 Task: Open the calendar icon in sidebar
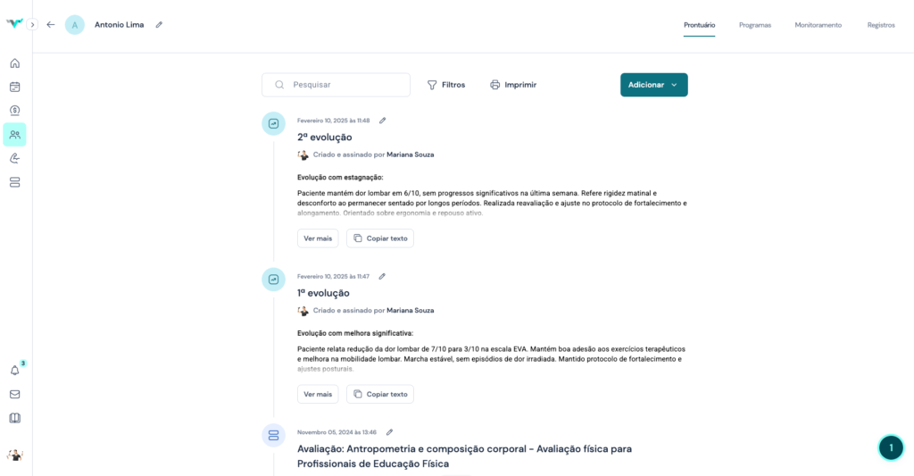(14, 87)
